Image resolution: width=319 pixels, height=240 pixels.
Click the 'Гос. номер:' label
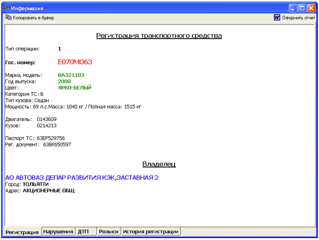point(21,62)
